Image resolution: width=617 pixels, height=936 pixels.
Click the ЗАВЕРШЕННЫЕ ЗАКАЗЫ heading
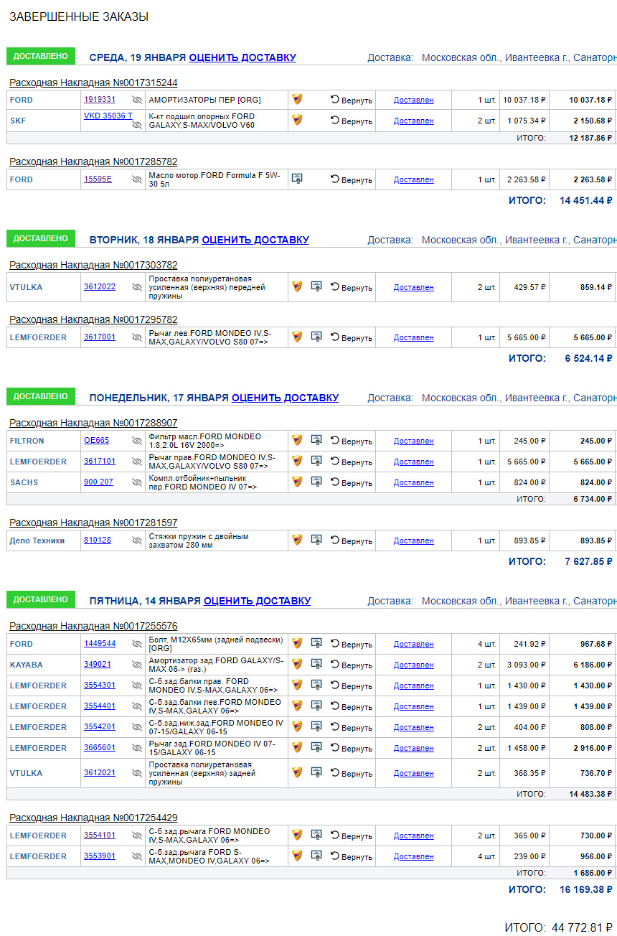tap(79, 17)
